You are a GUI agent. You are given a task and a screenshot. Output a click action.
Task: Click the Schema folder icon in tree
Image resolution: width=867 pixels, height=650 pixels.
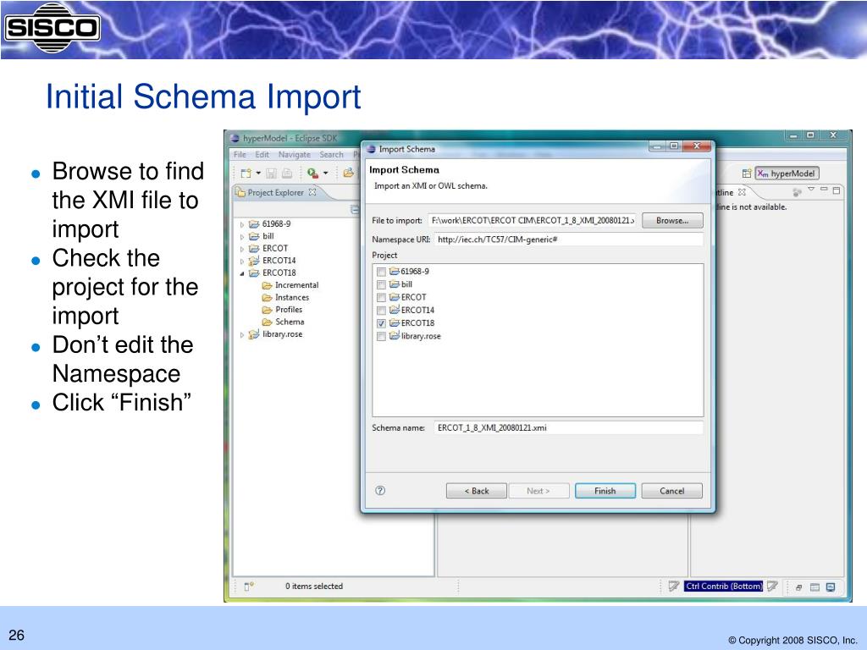coord(267,322)
